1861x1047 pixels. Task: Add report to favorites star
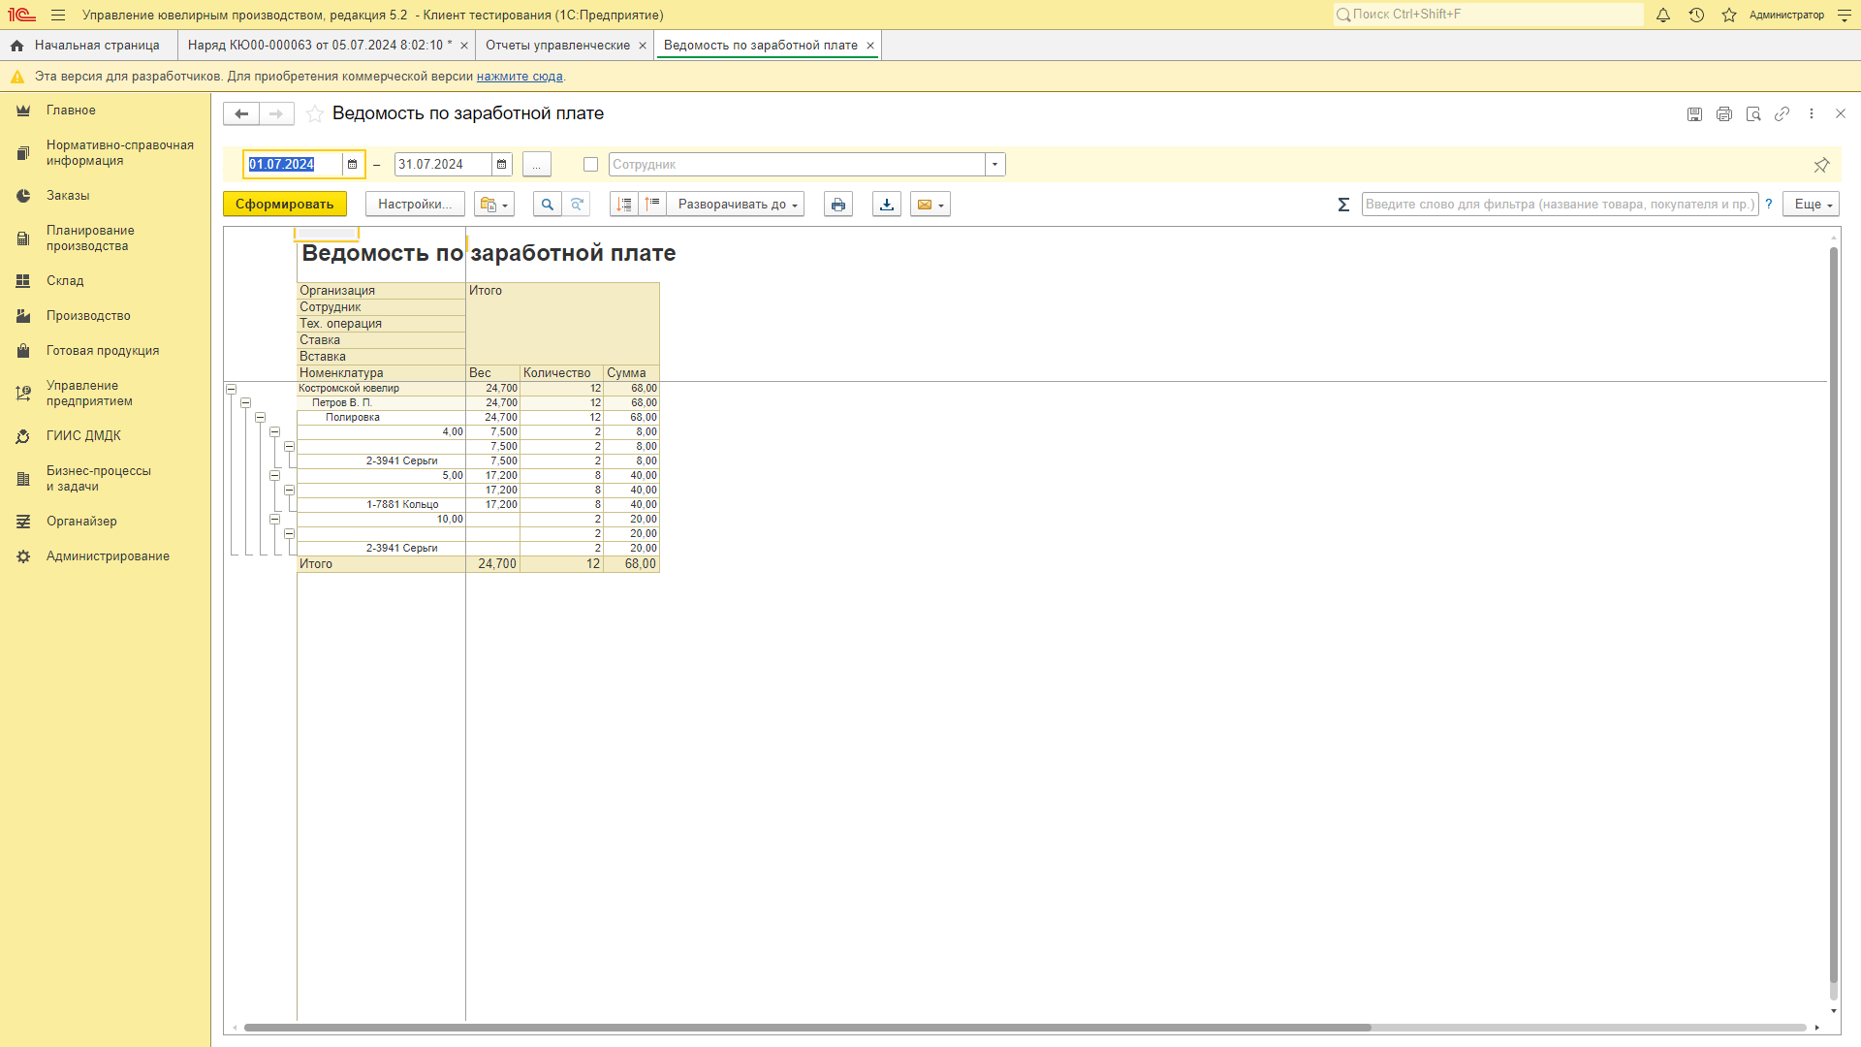315,114
